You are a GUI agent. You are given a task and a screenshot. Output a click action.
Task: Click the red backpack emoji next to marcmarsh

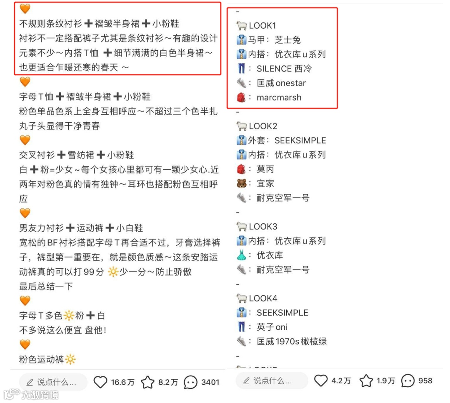click(241, 97)
